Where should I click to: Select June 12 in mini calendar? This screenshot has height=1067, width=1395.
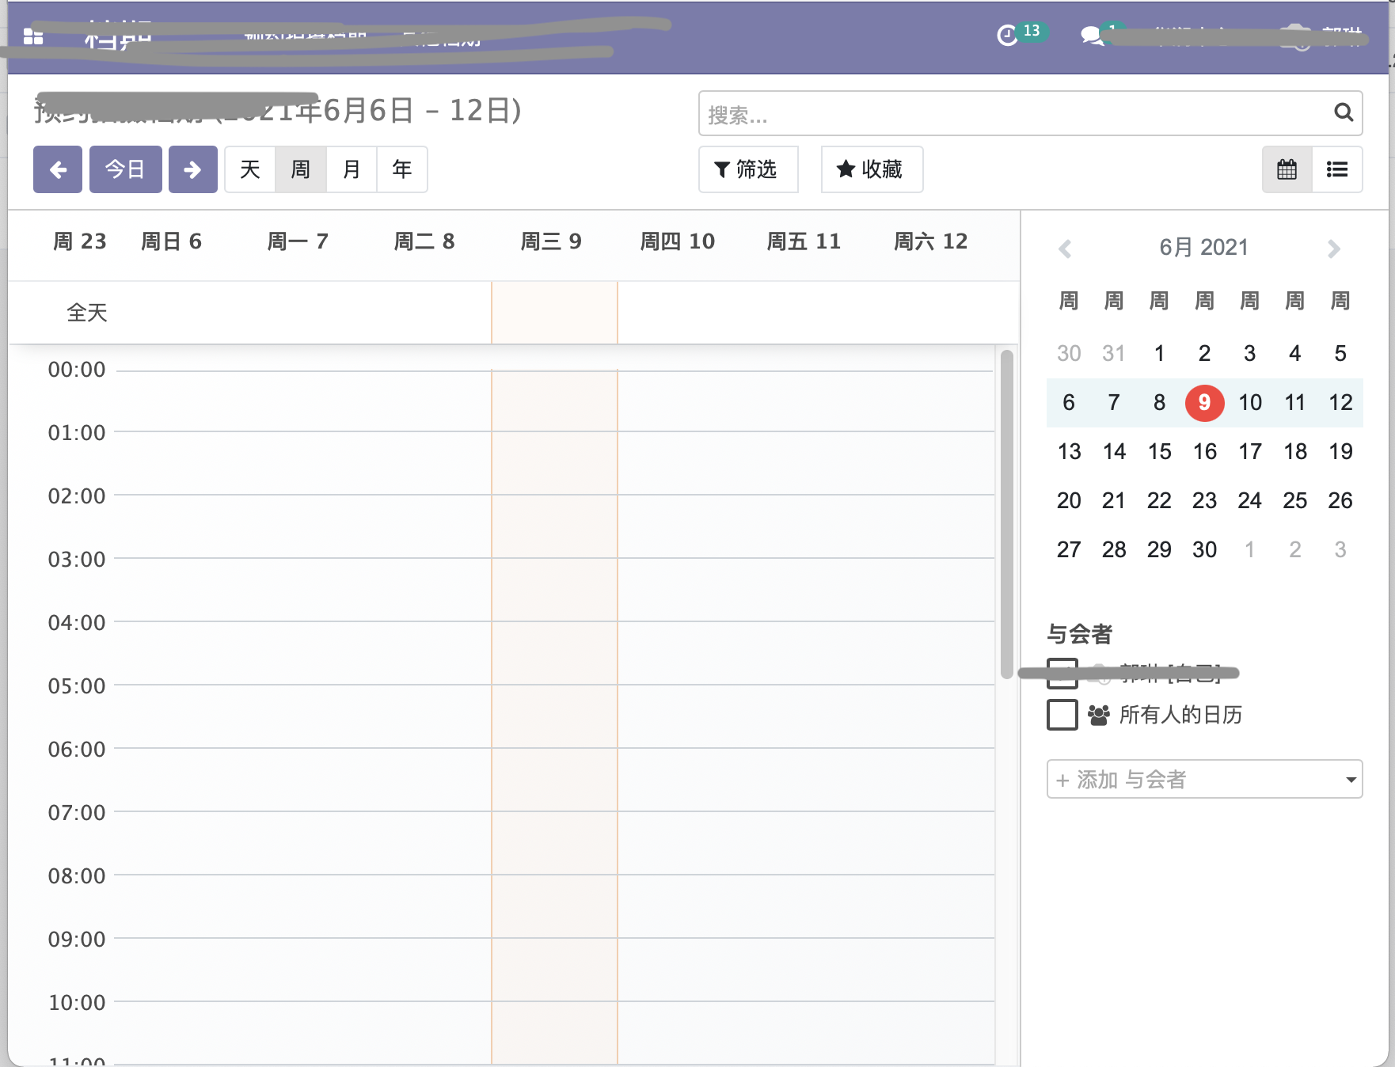[x=1340, y=403]
